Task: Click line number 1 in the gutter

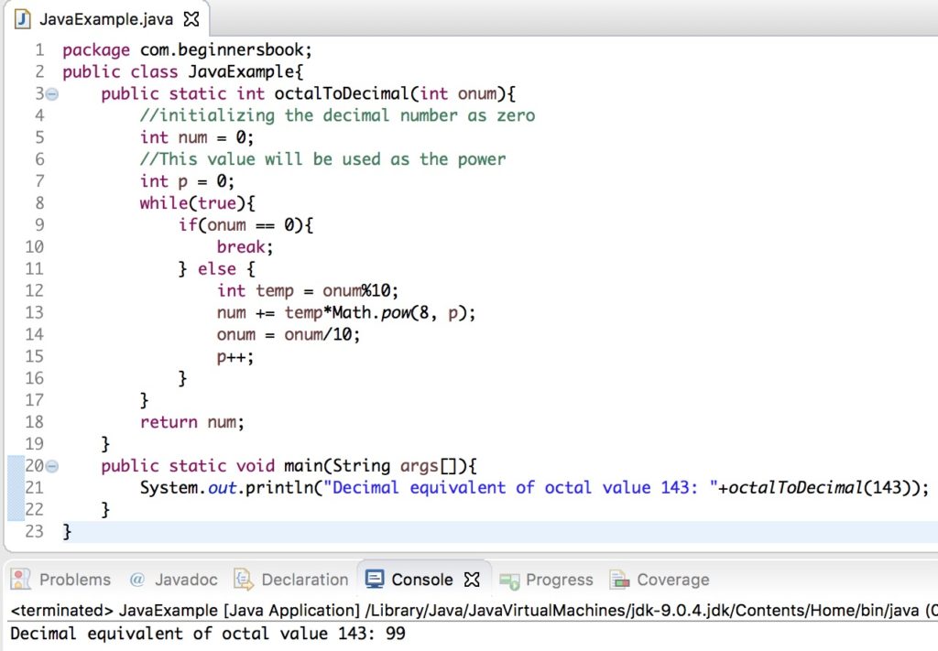Action: [39, 50]
